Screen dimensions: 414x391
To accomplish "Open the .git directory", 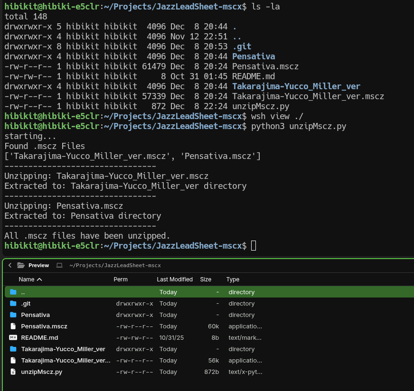I will point(26,303).
